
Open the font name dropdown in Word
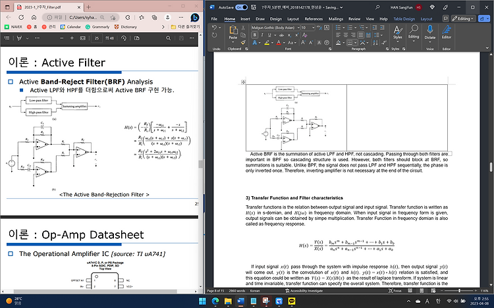(298, 28)
